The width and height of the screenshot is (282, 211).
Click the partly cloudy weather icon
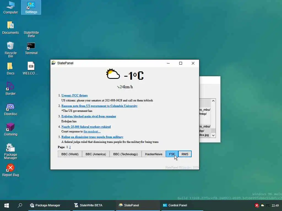(x=113, y=74)
